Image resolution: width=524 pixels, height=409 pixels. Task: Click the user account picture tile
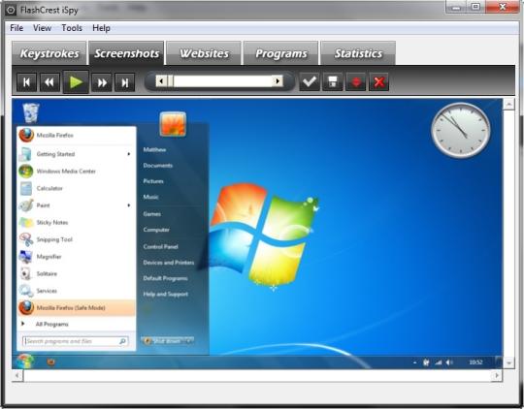click(173, 124)
